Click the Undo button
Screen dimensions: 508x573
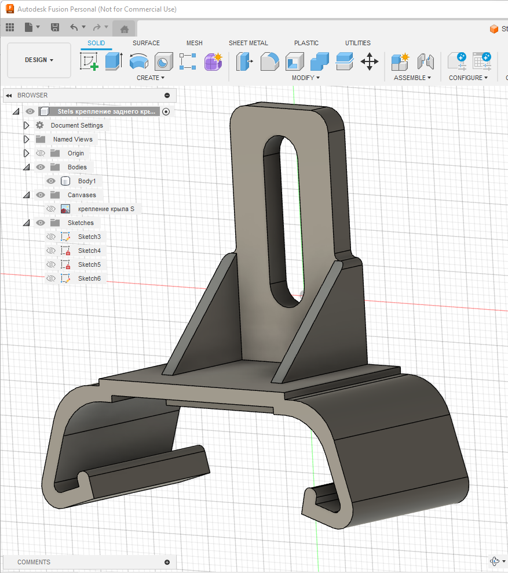click(x=74, y=27)
